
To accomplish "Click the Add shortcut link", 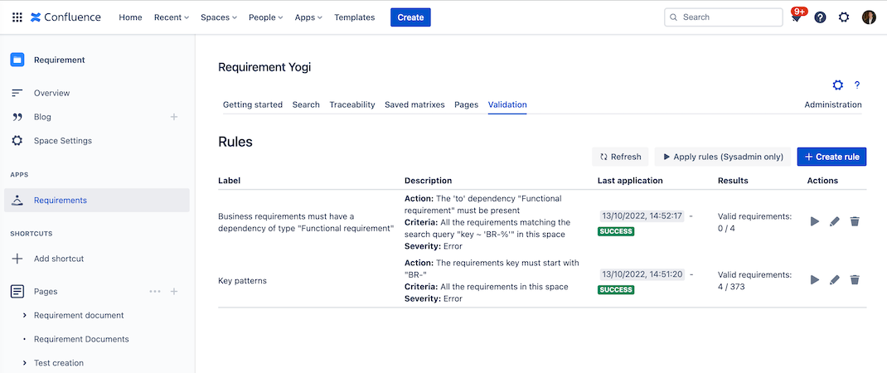I will [59, 258].
